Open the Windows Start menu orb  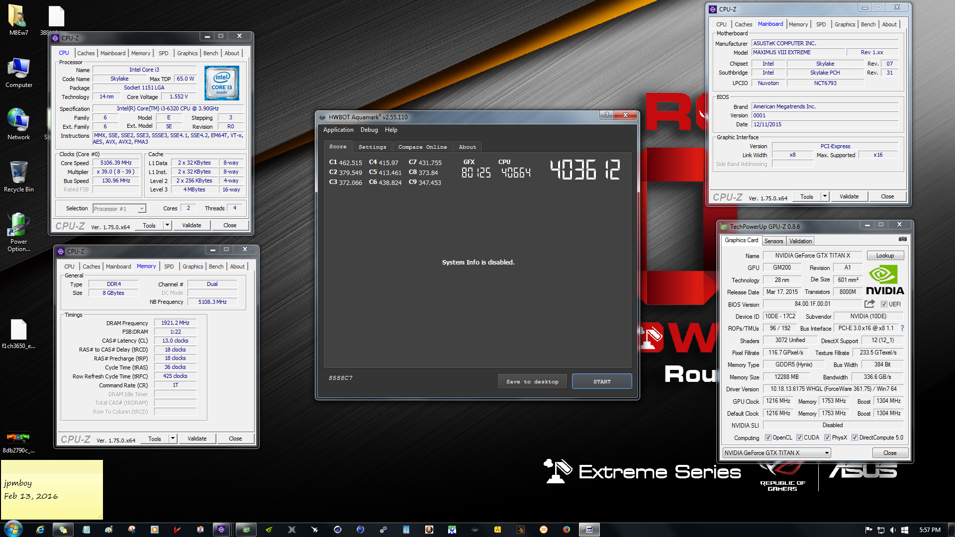(x=13, y=529)
